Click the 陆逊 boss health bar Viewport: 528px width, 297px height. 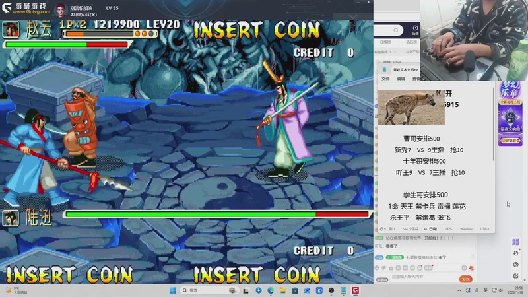[217, 214]
